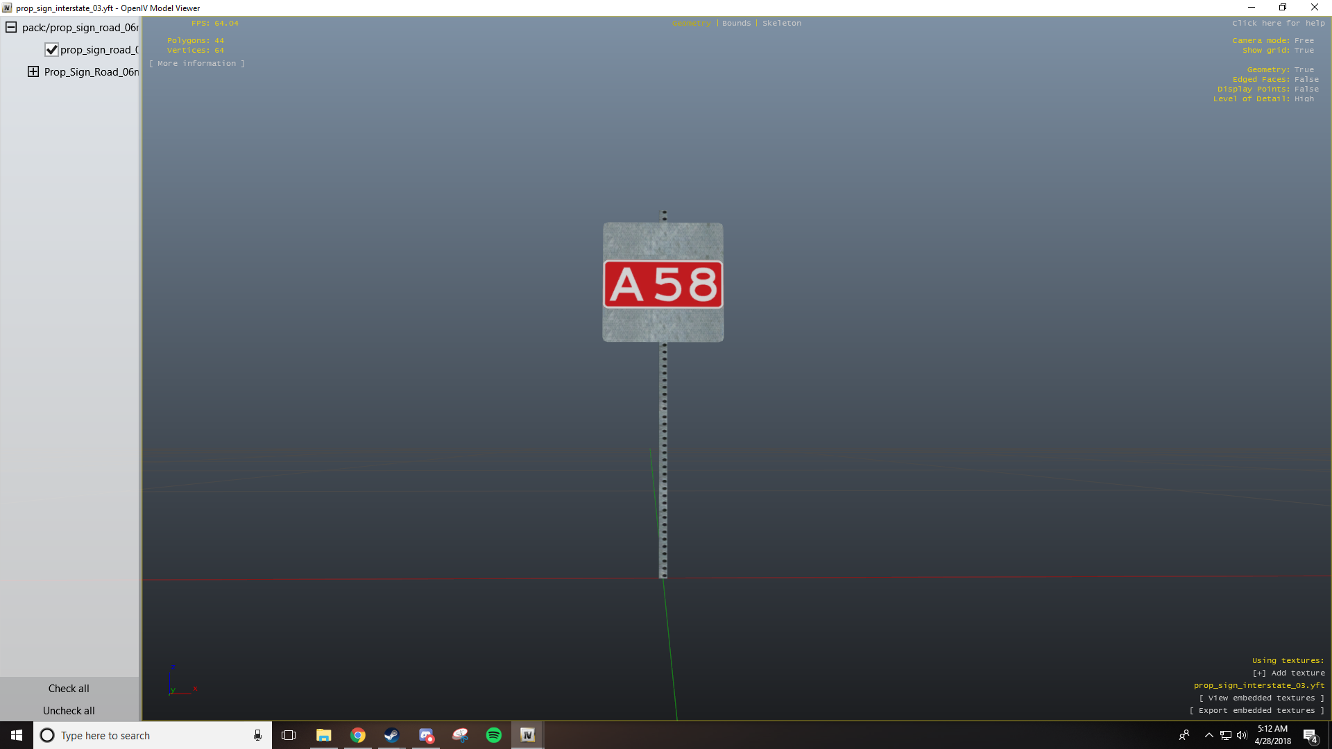
Task: Uncheck the prop_sign_road model checkbox
Action: tap(51, 50)
